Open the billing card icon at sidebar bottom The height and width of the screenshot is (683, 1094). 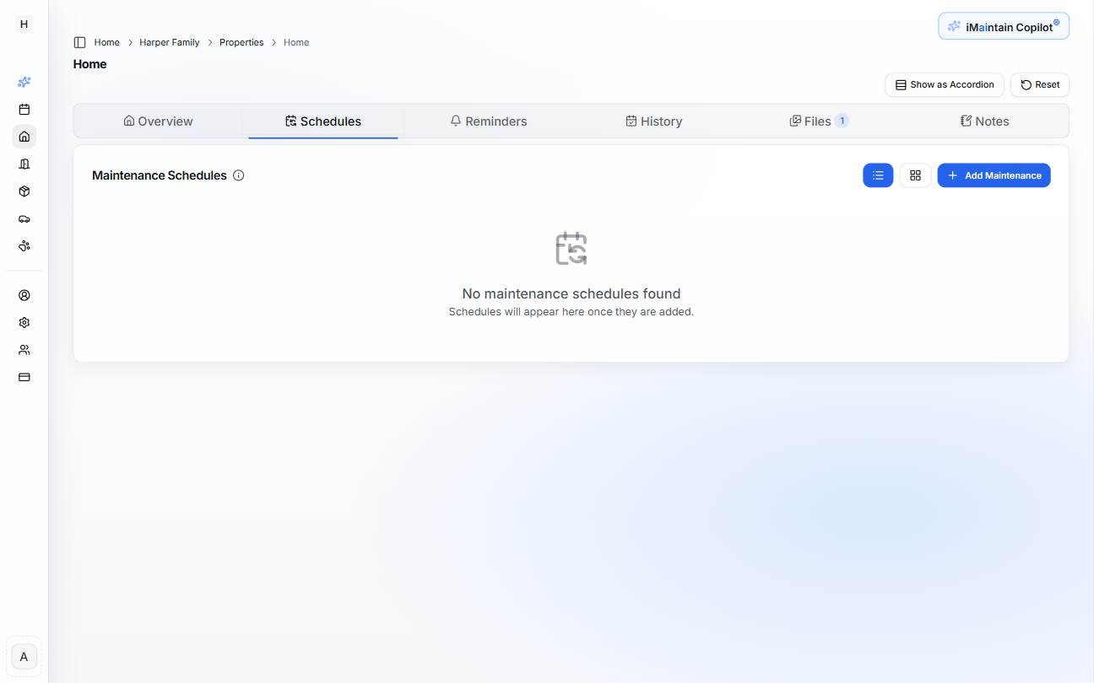click(24, 376)
